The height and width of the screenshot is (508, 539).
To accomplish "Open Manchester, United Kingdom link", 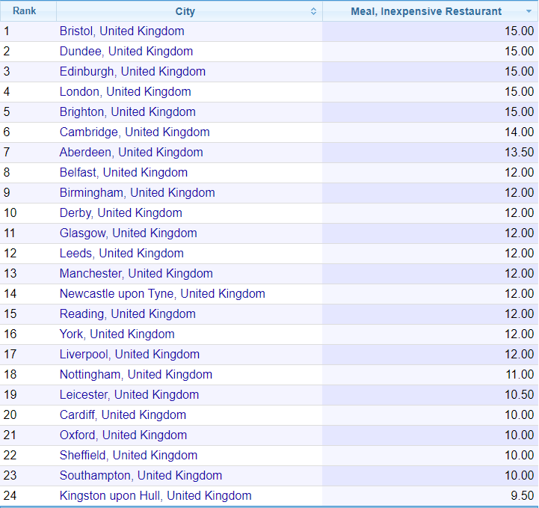I will [x=136, y=274].
